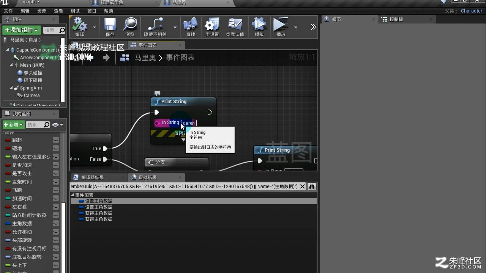Toggle visibility eye for 是否攻击
Screen dimensions: 486x273
56,174
